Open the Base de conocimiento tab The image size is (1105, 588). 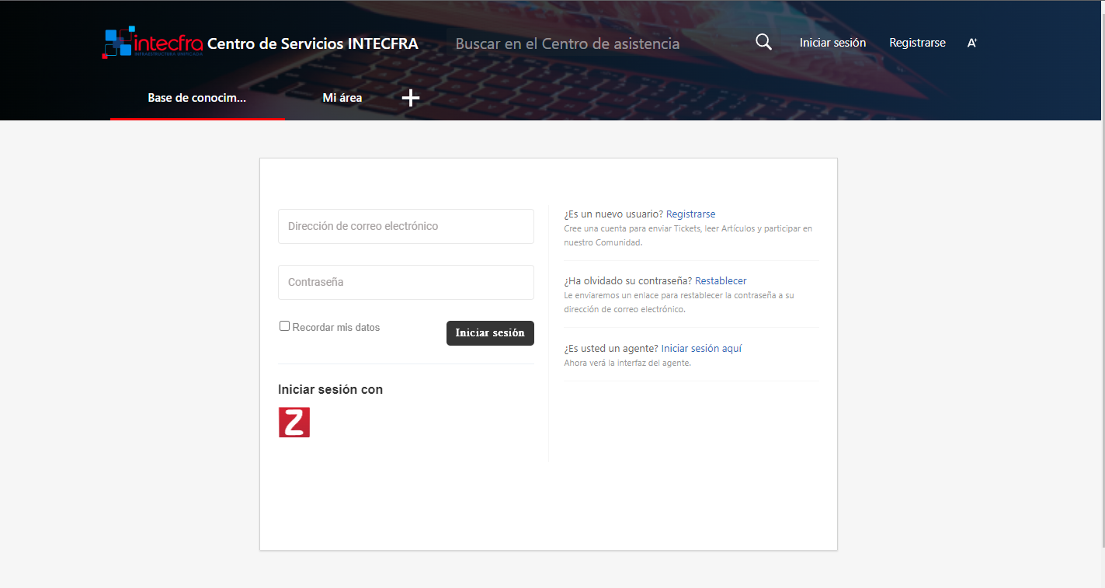pos(197,98)
